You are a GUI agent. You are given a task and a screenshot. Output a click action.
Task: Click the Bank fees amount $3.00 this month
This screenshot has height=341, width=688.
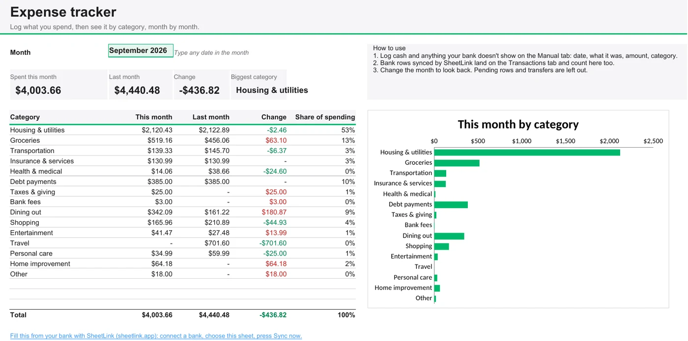click(164, 202)
